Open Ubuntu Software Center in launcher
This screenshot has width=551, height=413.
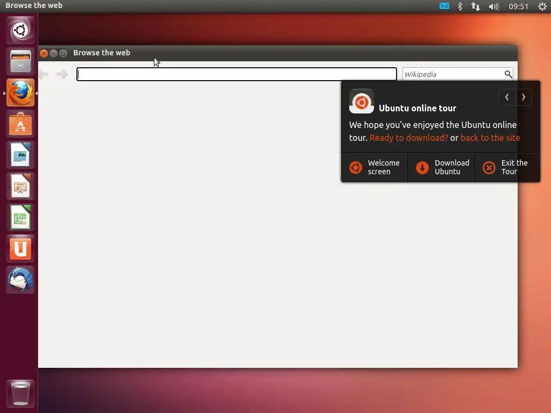[20, 124]
